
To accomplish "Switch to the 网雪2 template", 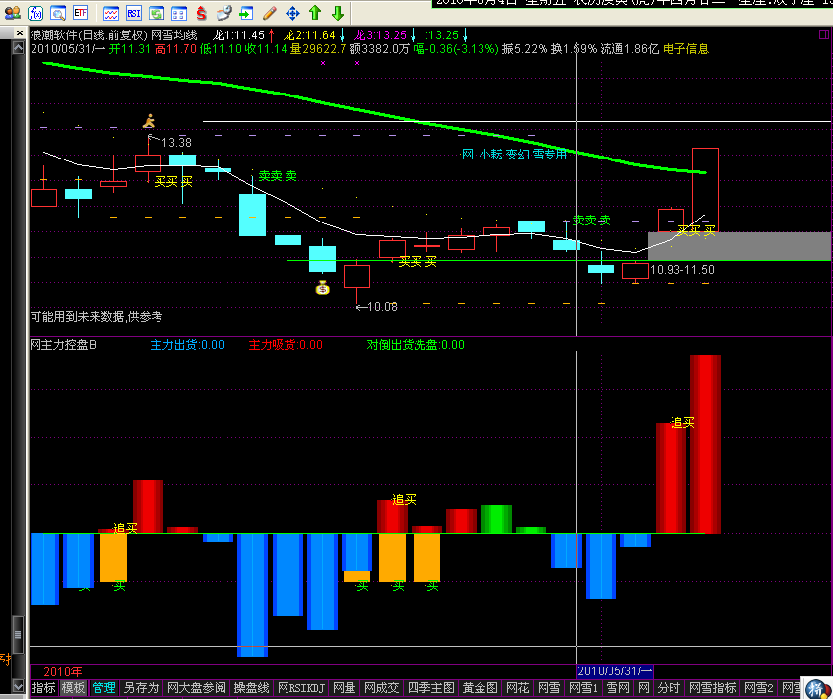I will 758,688.
